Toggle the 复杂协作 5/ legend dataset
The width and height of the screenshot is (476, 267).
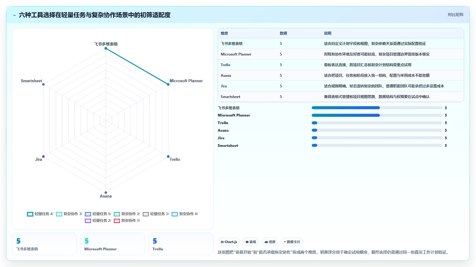pos(127,221)
